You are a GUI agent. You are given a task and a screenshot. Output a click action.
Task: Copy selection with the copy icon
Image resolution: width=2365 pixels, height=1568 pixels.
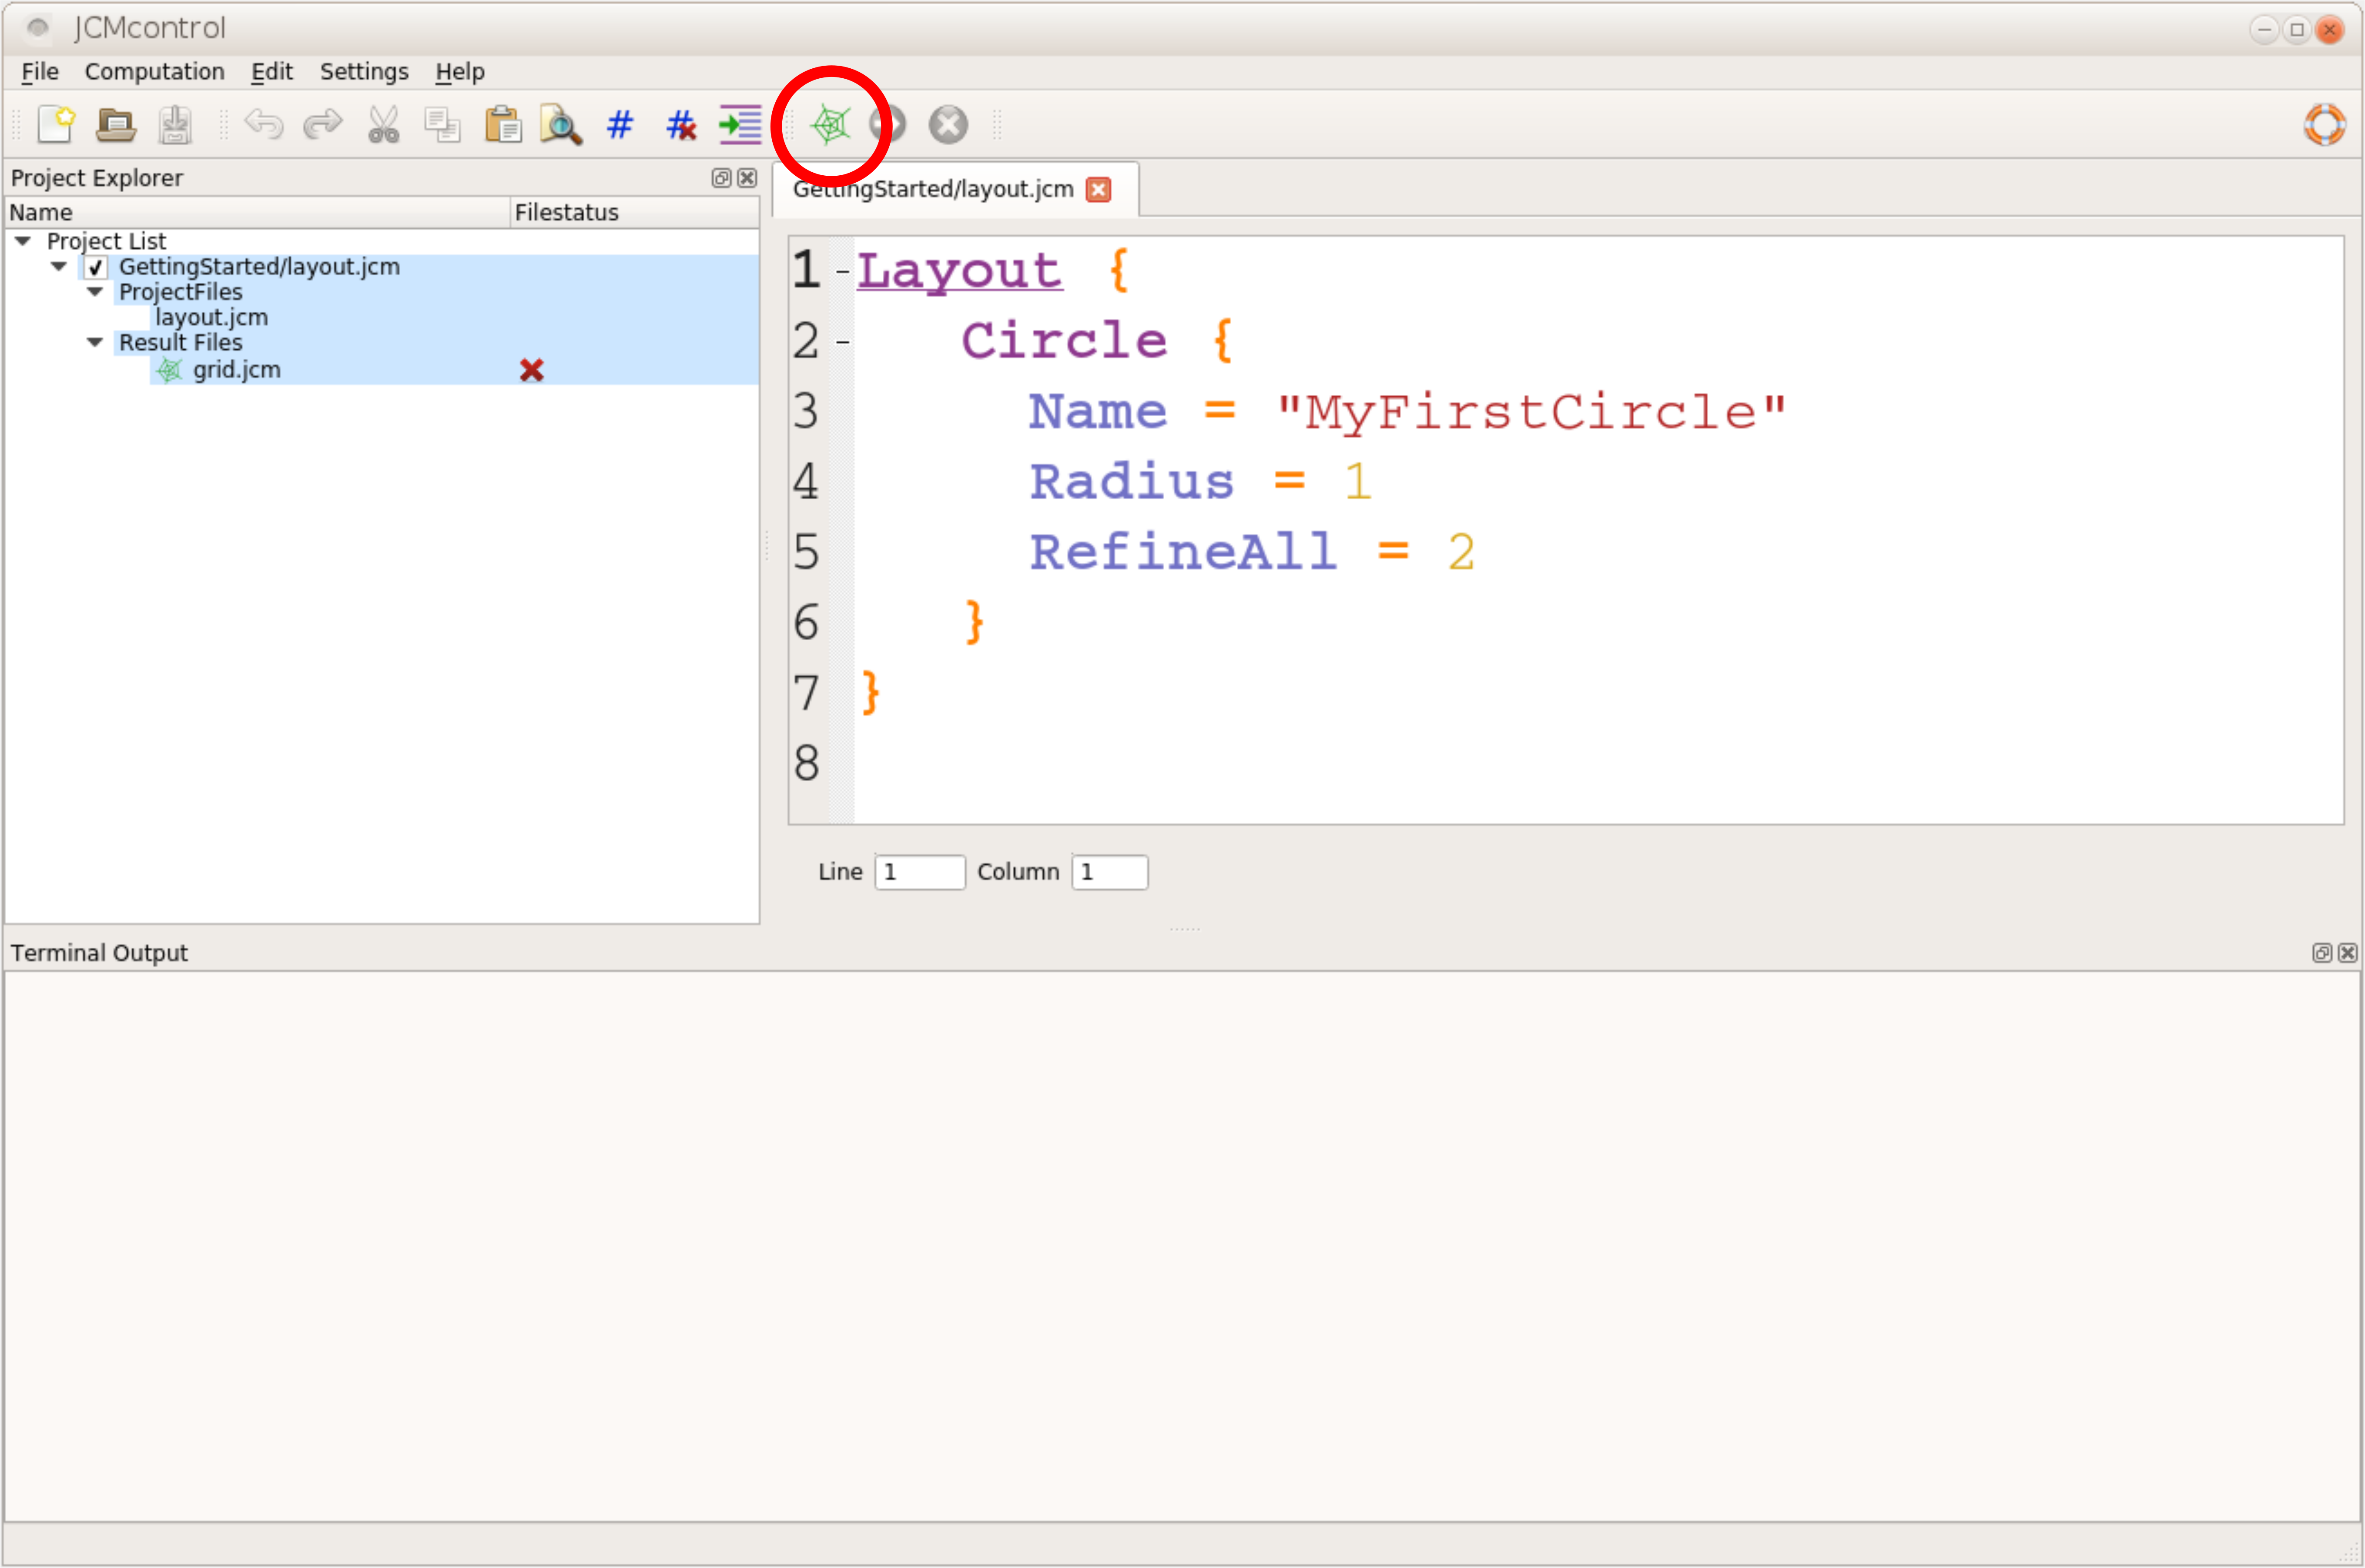tap(442, 125)
